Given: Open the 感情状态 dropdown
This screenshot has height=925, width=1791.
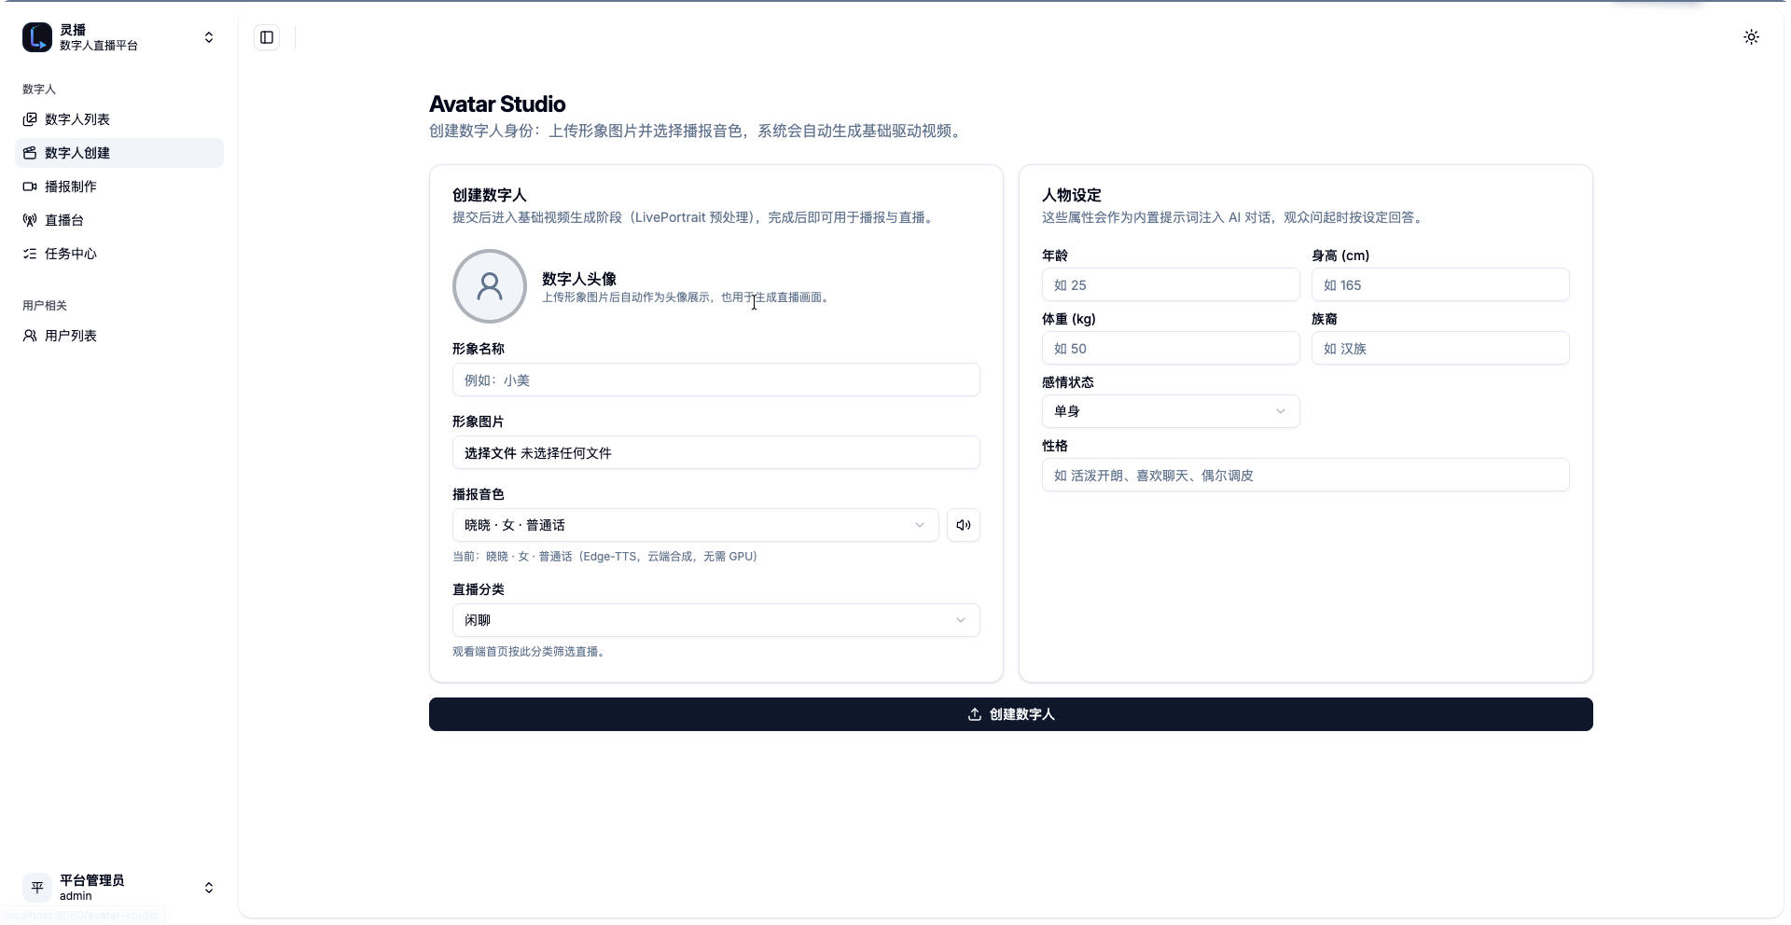Looking at the screenshot, I should (1171, 411).
